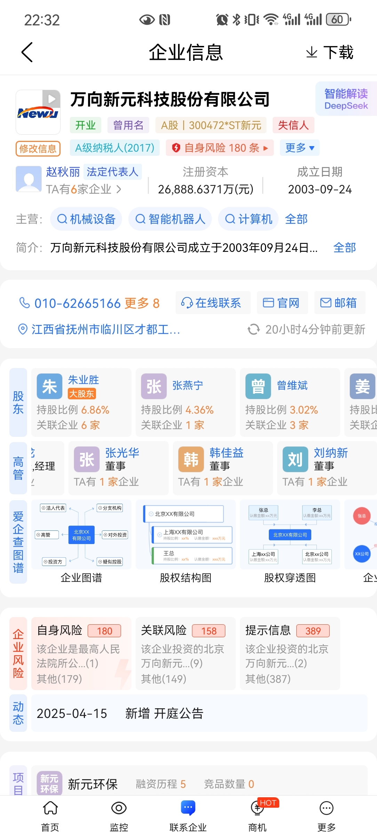This screenshot has height=839, width=377.
Task: Tap 在线联系 headset button
Action: [x=213, y=303]
